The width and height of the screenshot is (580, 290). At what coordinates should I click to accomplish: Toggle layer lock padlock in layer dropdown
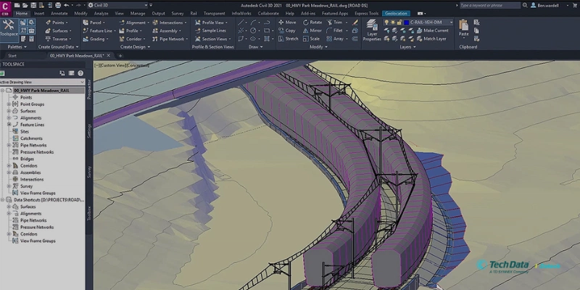tap(399, 22)
